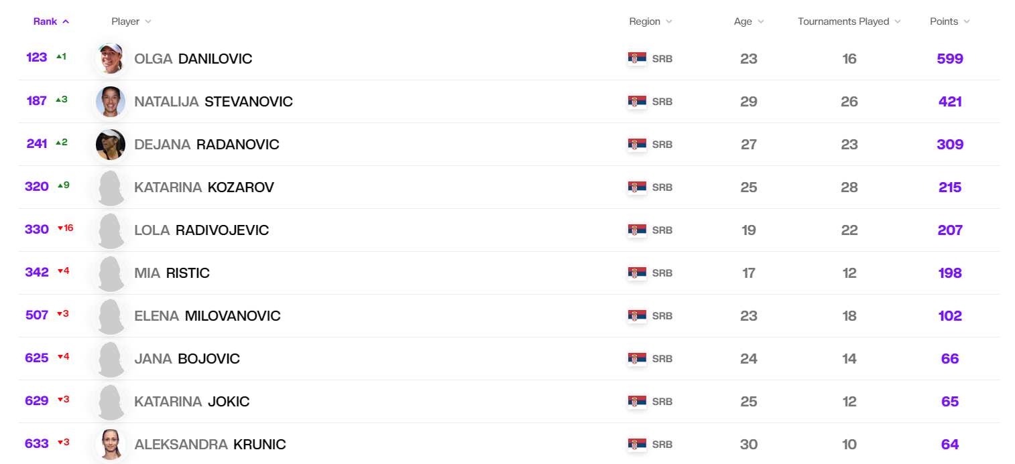Image resolution: width=1015 pixels, height=464 pixels.
Task: Click Natalija Stevanovic's player avatar
Action: coord(111,102)
